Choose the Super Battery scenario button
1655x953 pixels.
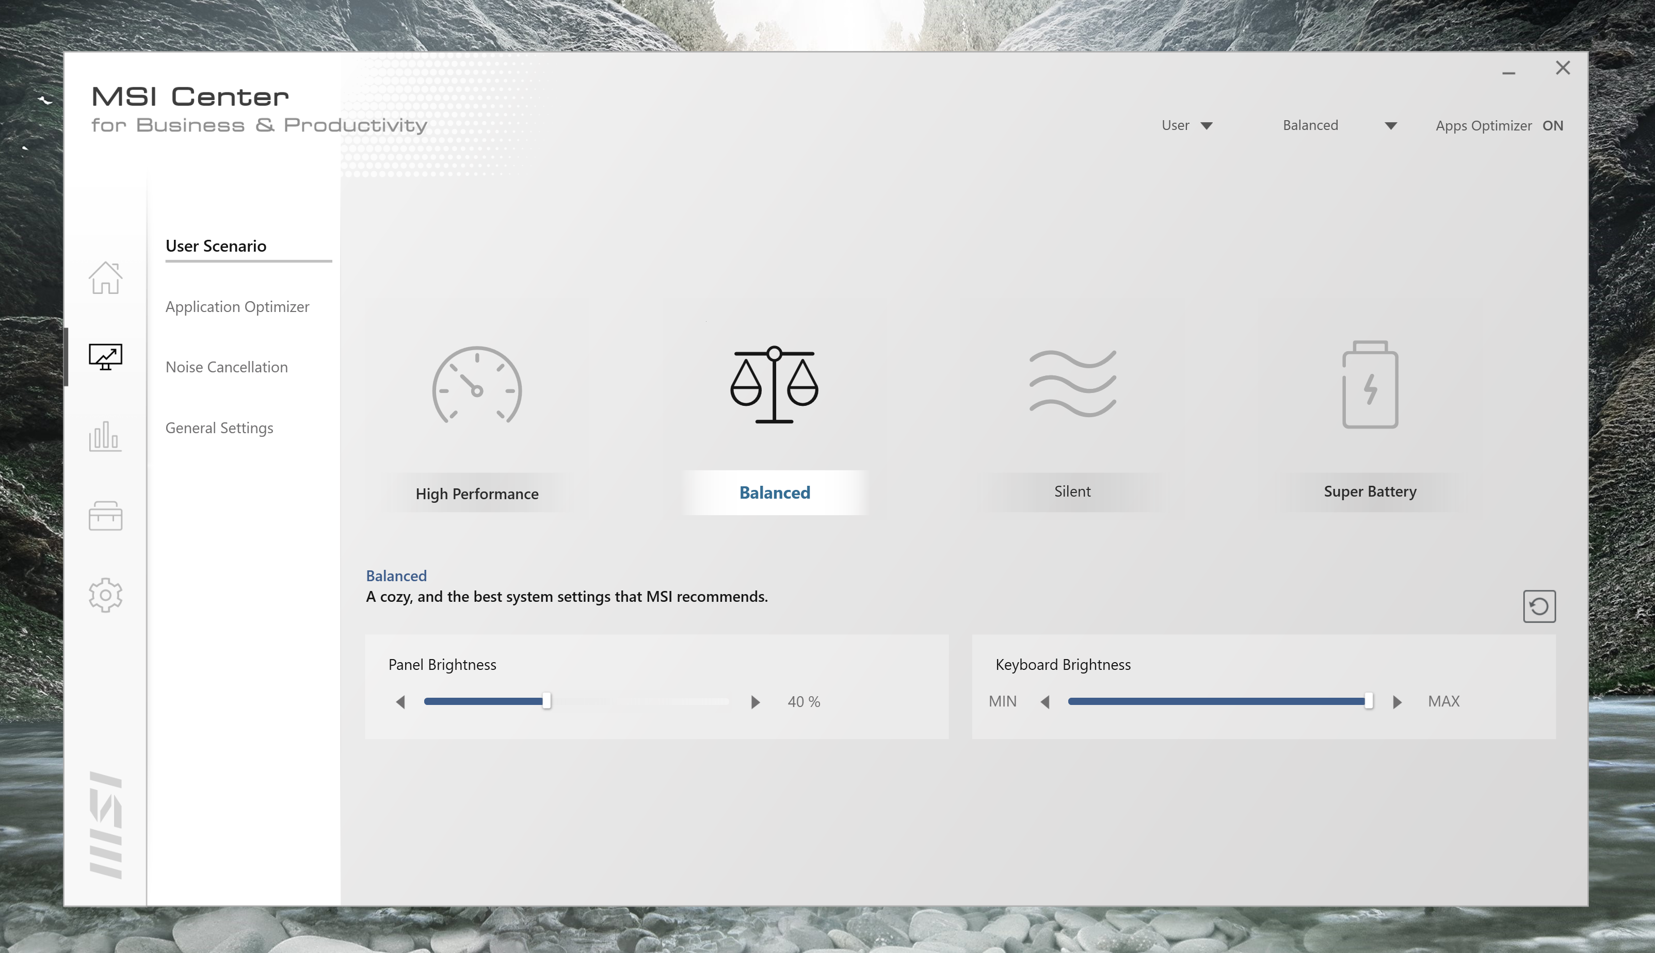point(1370,491)
